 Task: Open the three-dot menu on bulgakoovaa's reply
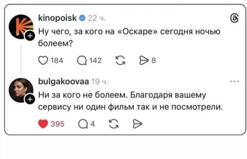pos(233,82)
